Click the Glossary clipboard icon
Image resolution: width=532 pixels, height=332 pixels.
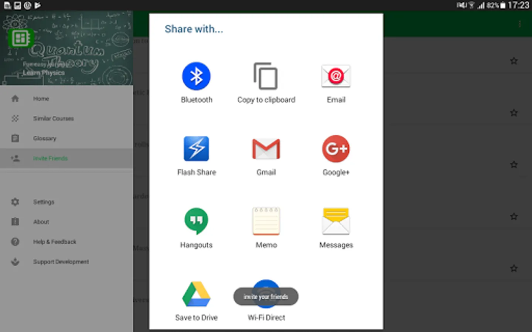[15, 138]
